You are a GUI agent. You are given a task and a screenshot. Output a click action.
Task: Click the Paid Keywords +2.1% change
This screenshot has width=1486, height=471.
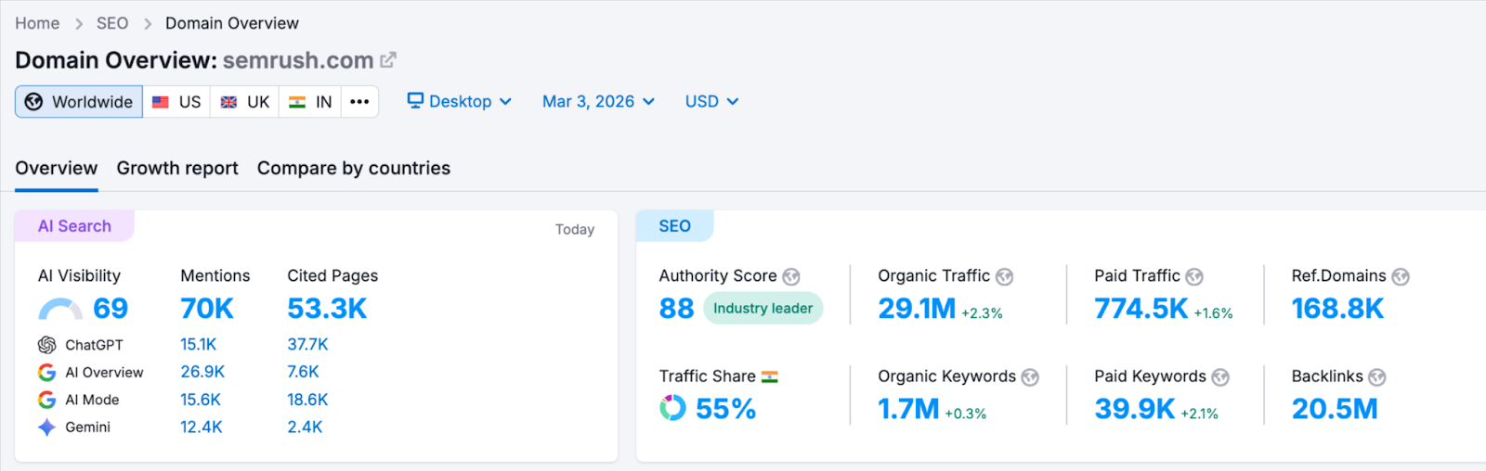coord(1199,414)
